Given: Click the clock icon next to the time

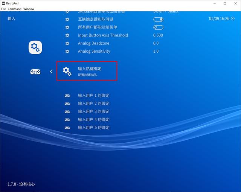Looking at the screenshot, I should (x=233, y=19).
